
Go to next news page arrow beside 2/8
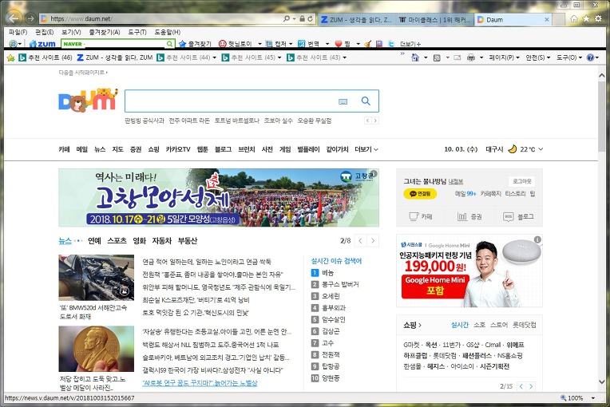click(373, 241)
